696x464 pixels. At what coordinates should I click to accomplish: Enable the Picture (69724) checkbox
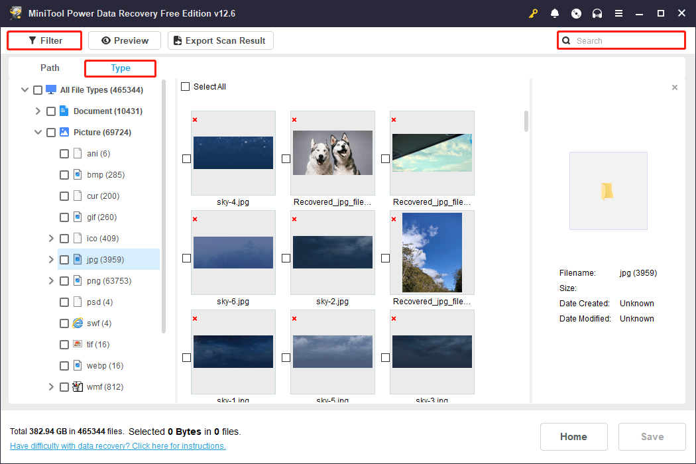(x=51, y=132)
